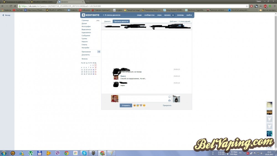277x156 pixels.
Task: Select the Просмотр диалогов tab
Action: [x=121, y=21]
